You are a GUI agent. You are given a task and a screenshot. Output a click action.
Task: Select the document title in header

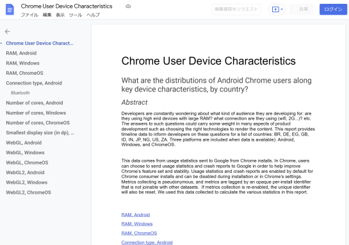[67, 6]
